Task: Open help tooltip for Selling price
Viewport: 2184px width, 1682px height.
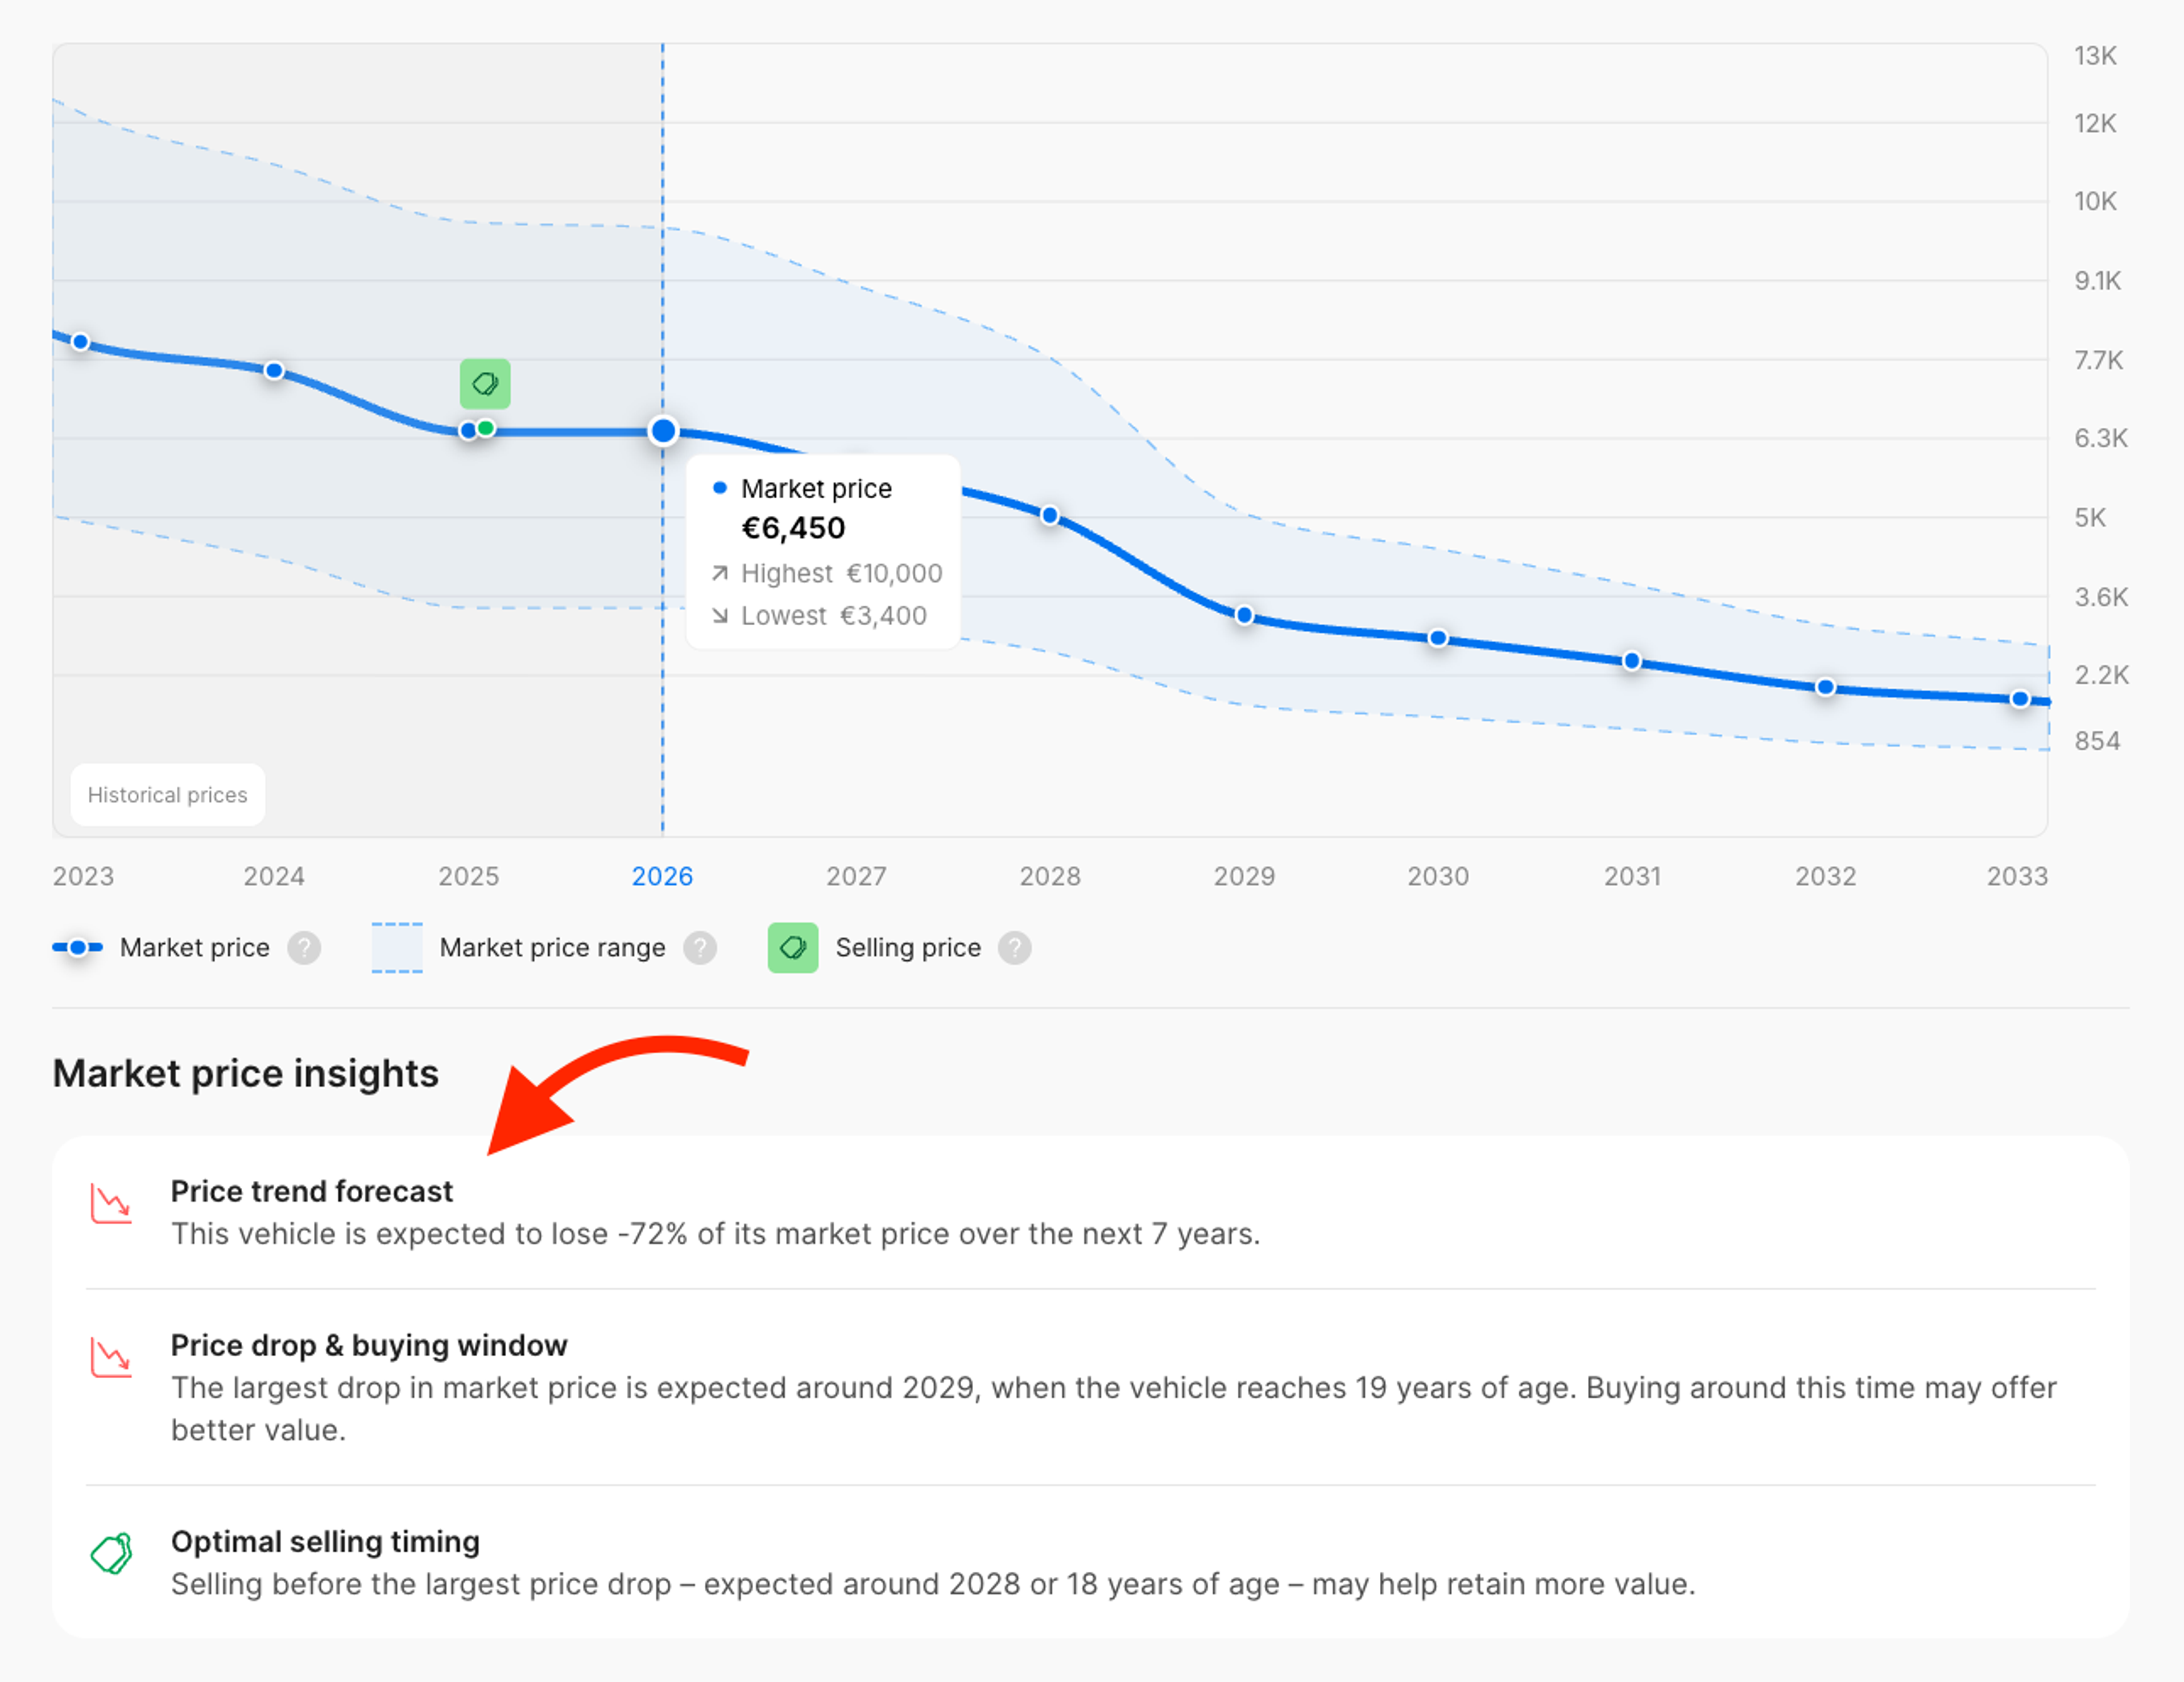Action: coord(1016,948)
